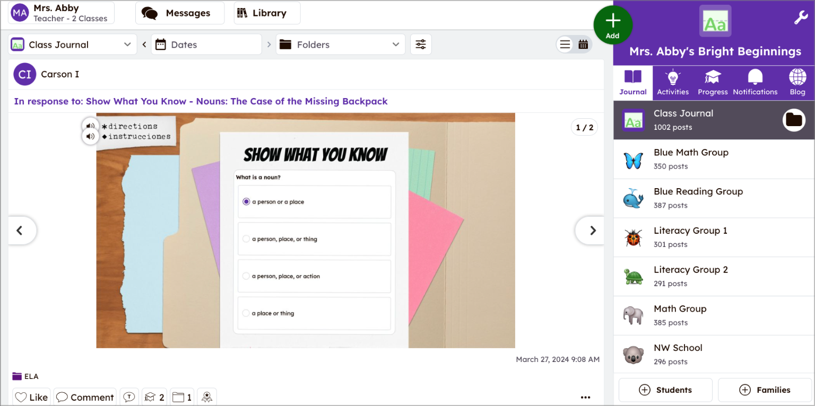The width and height of the screenshot is (815, 406).
Task: Open the Folders filter dropdown
Action: (x=340, y=44)
